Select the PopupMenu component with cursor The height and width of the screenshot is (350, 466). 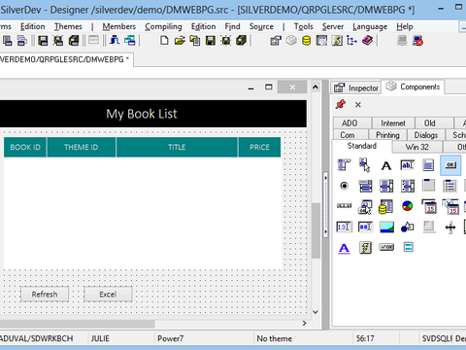365,165
